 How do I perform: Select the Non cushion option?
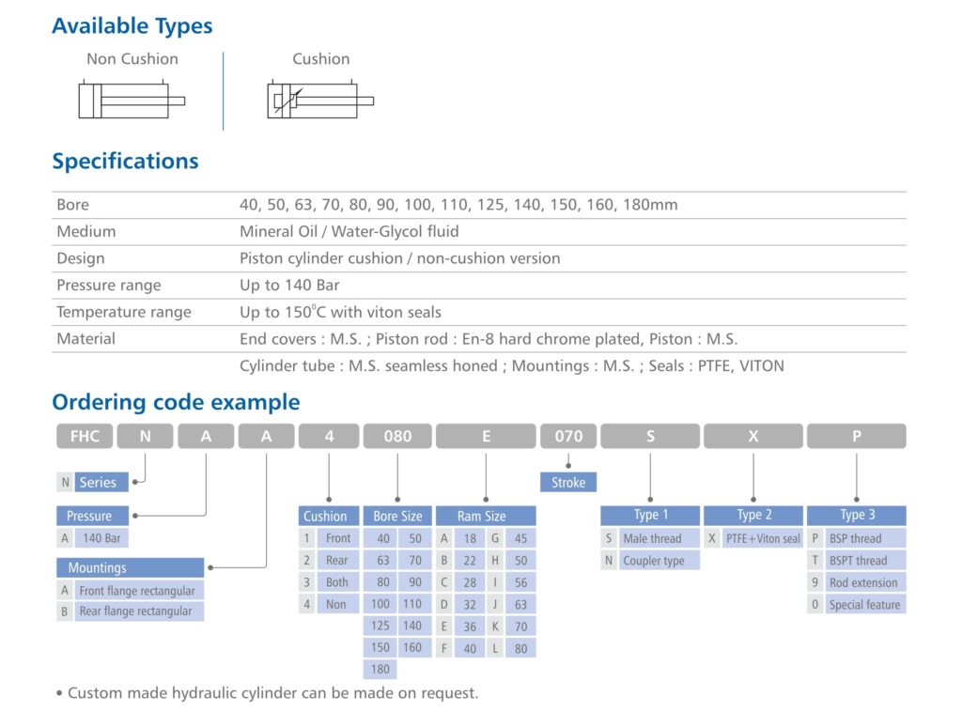pos(336,605)
